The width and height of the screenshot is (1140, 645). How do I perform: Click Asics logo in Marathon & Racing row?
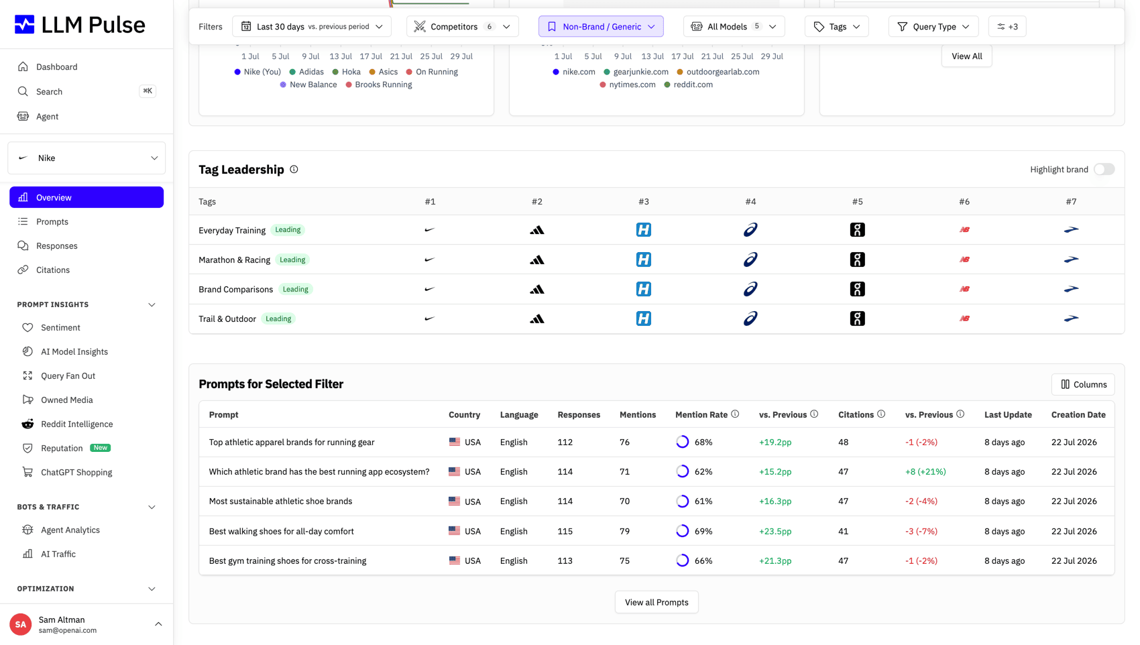[x=750, y=259]
